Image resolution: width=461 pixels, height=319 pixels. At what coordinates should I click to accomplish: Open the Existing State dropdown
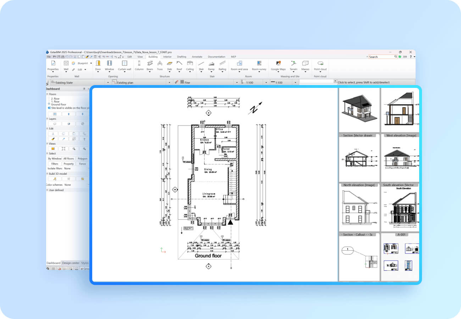[108, 83]
